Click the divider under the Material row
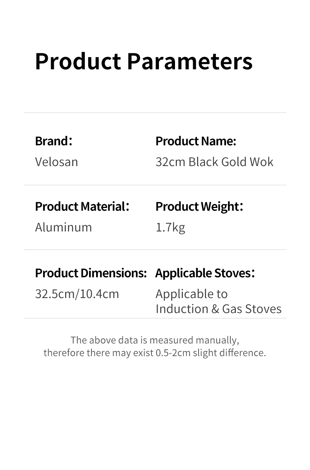The height and width of the screenshot is (470, 310). tap(155, 249)
